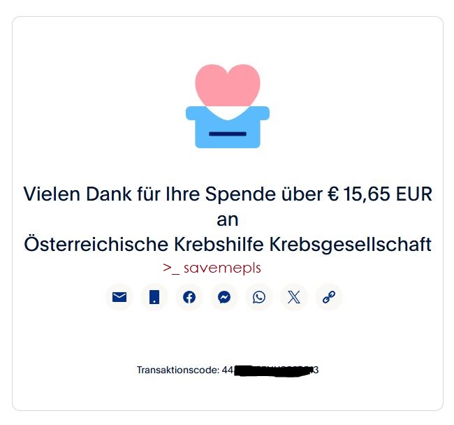This screenshot has height=425, width=454.
Task: Click the standalone word 'an'
Action: [x=228, y=220]
